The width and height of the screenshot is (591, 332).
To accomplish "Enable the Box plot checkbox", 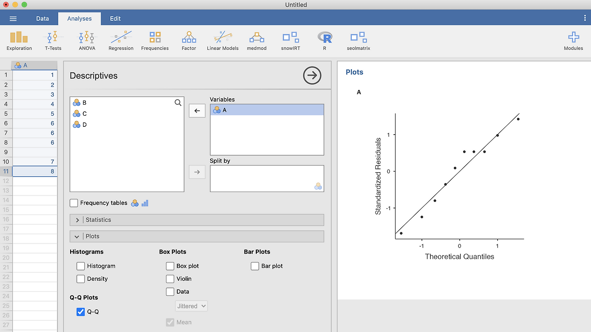I will [x=170, y=266].
